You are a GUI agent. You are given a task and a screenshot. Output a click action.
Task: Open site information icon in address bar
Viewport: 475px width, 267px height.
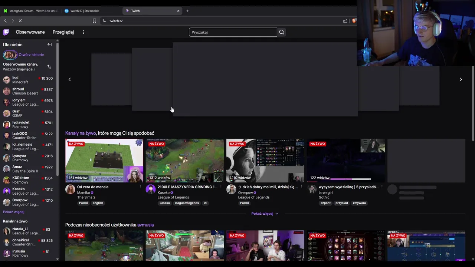[104, 21]
